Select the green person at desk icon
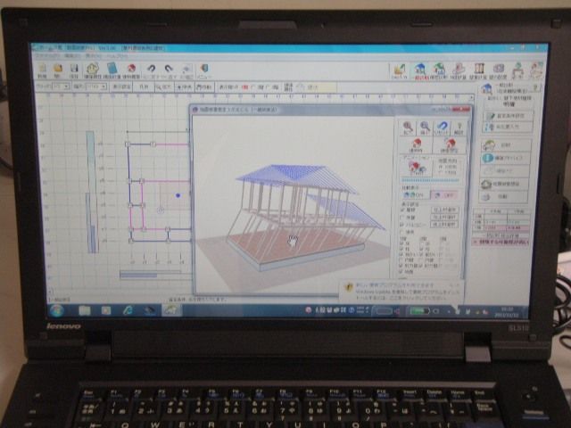571x428 pixels. click(x=517, y=70)
